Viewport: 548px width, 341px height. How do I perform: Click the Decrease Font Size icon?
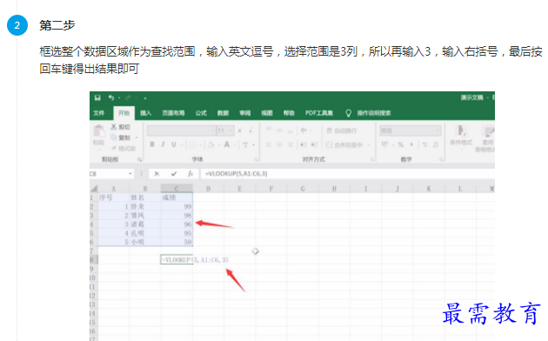click(251, 130)
